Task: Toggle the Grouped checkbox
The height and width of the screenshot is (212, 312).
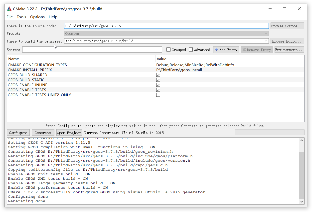Action: (168, 49)
